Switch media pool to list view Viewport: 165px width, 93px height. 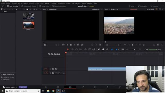point(30,9)
